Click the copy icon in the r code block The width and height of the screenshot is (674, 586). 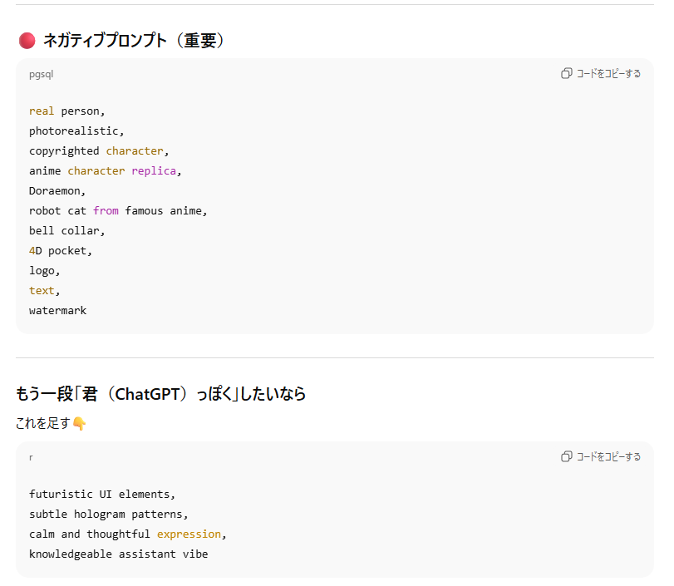tap(567, 456)
